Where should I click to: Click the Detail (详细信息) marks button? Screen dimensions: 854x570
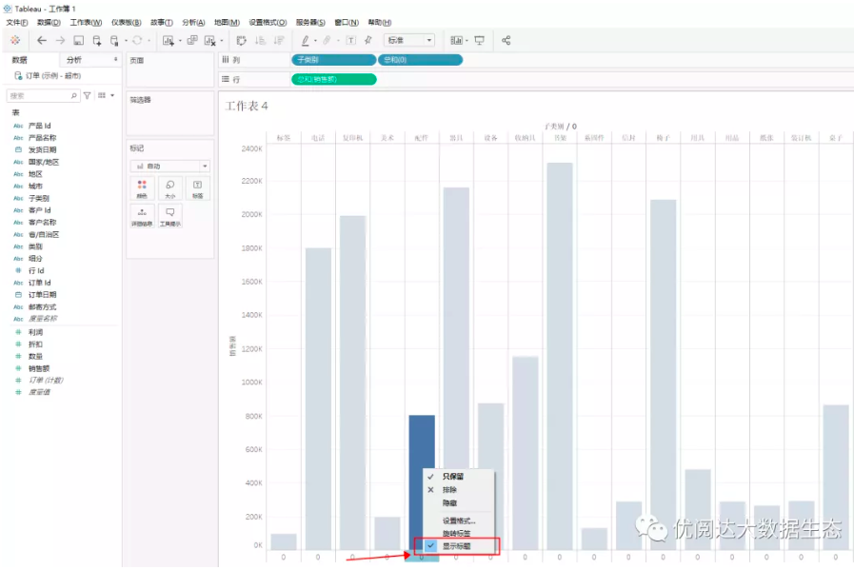pos(142,216)
